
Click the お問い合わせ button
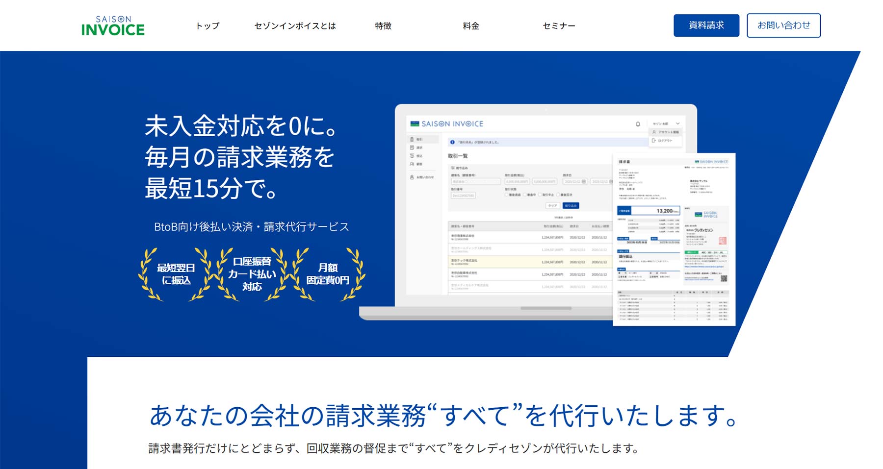click(x=783, y=25)
